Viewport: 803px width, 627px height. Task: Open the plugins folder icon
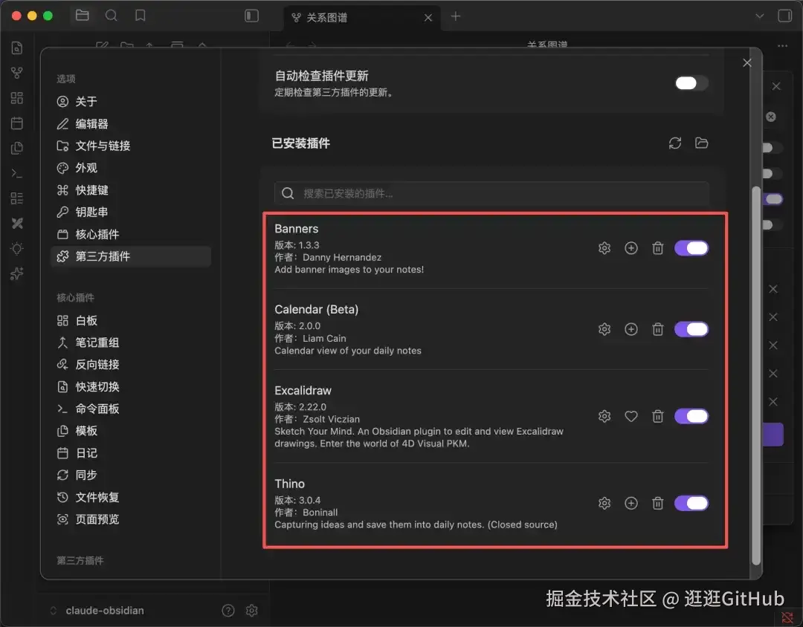(x=702, y=143)
